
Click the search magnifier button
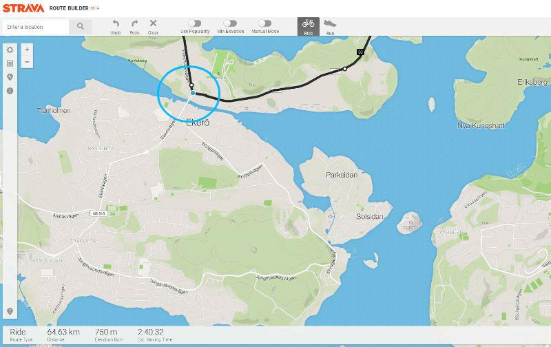click(x=81, y=27)
